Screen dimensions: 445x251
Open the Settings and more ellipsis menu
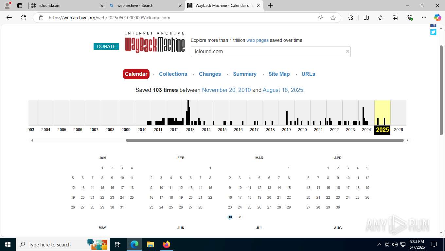424,18
